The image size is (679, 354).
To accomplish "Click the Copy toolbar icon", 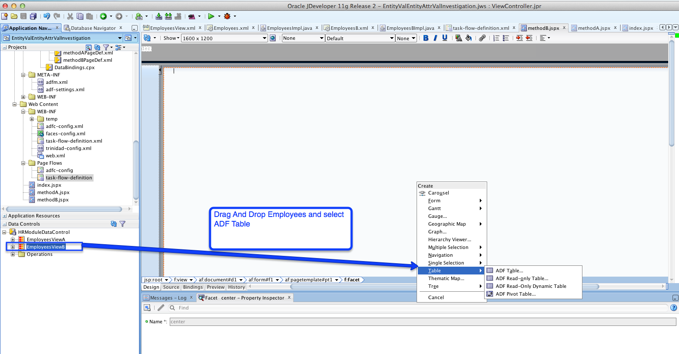I will [x=80, y=16].
